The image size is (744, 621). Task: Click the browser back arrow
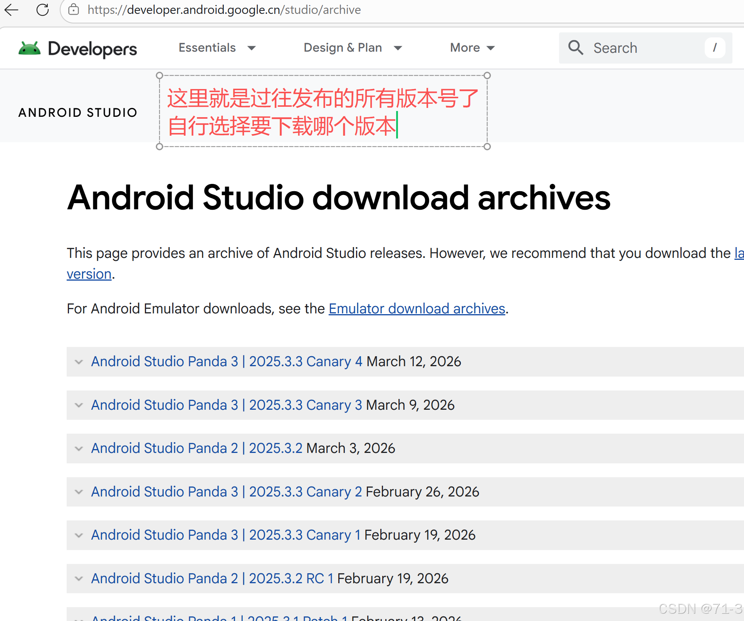12,10
